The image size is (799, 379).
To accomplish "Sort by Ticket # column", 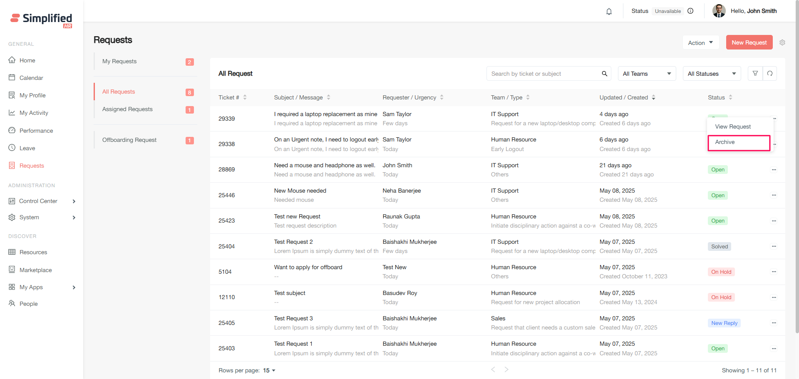I will [x=245, y=97].
